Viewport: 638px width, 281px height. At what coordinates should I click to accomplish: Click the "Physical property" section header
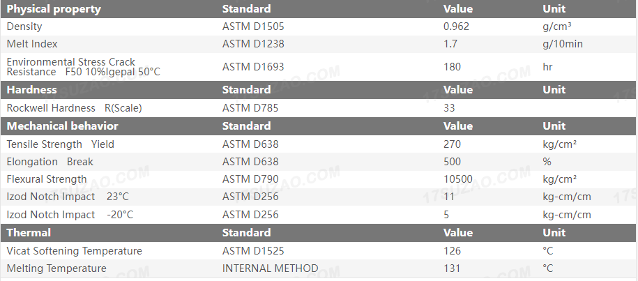54,9
